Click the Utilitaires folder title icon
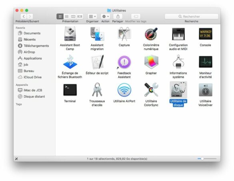Screen dimensions: 234x181 [x=109, y=10]
